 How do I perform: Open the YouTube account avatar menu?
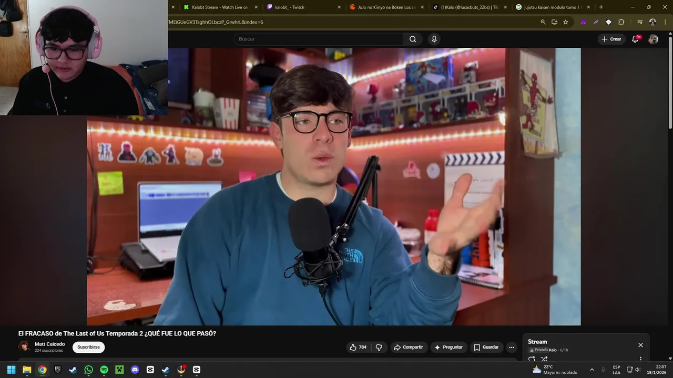coord(653,39)
